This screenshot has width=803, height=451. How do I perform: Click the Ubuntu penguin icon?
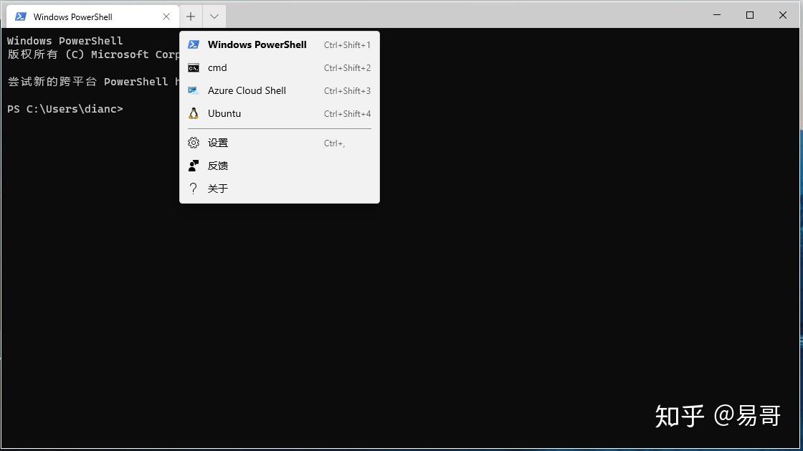pyautogui.click(x=194, y=113)
